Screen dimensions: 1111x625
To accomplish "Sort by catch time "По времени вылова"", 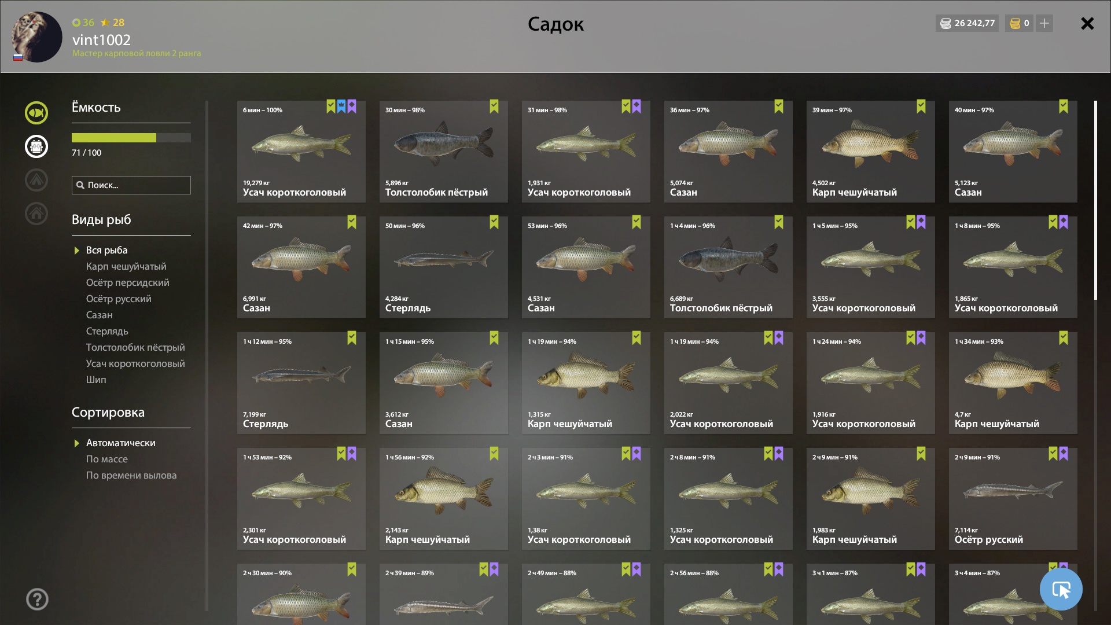I will [x=131, y=475].
